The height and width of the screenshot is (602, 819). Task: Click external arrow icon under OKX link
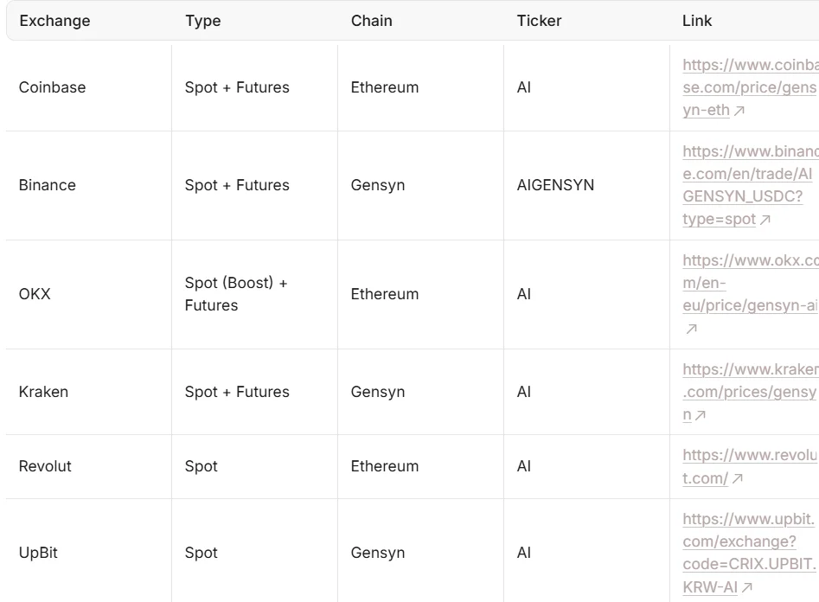(692, 329)
